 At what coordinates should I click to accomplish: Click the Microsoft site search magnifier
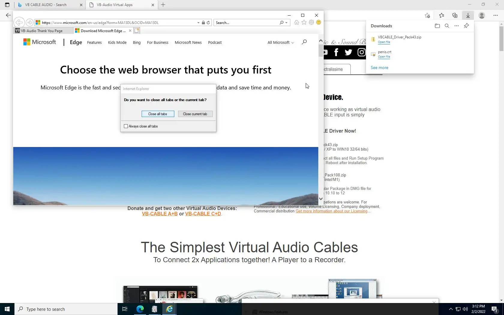[x=304, y=42]
